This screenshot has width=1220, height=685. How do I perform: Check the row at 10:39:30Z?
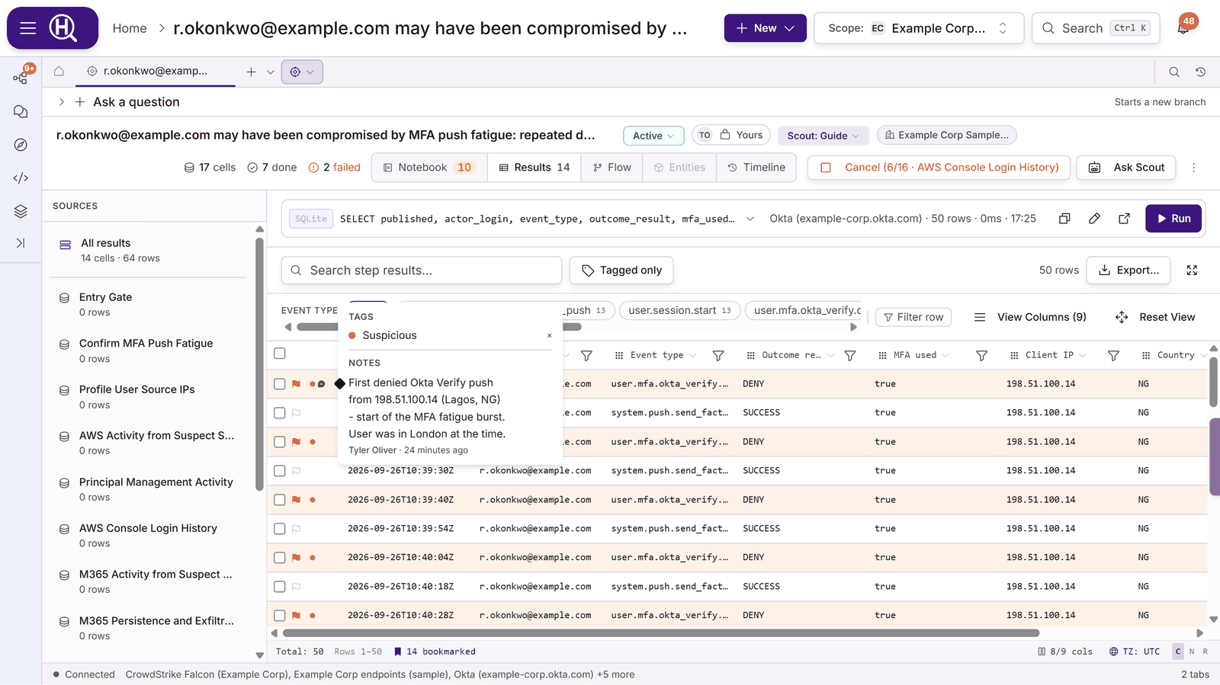point(280,471)
